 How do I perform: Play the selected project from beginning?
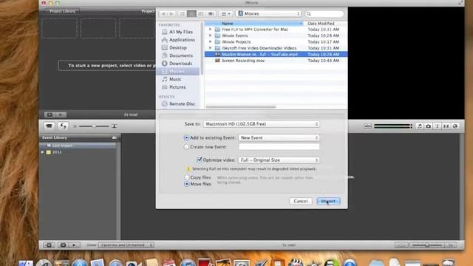(x=61, y=115)
